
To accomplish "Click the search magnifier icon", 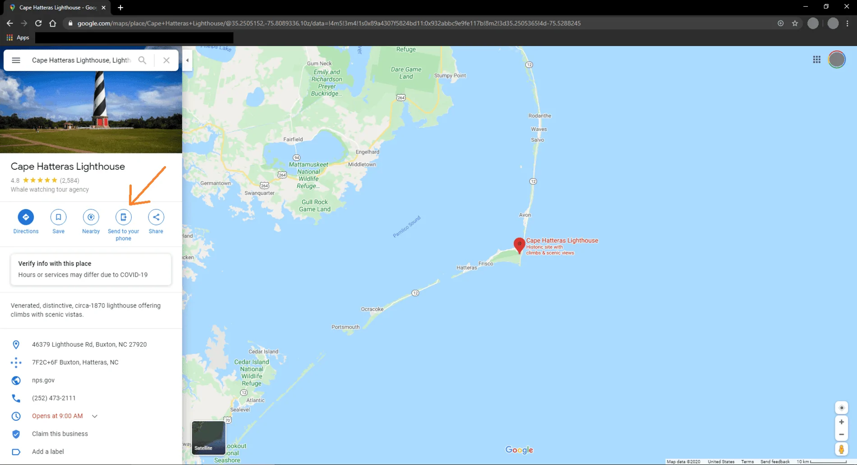I will pos(142,60).
